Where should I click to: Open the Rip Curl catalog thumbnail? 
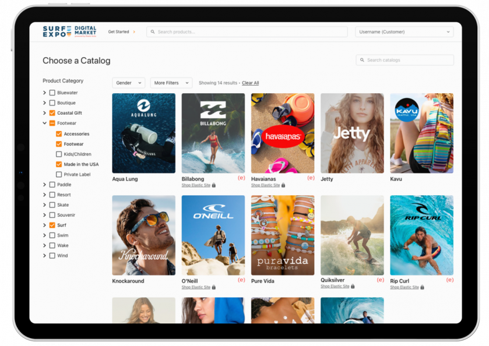[422, 235]
